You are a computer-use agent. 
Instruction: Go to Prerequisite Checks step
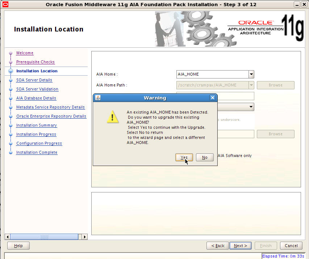coord(36,62)
